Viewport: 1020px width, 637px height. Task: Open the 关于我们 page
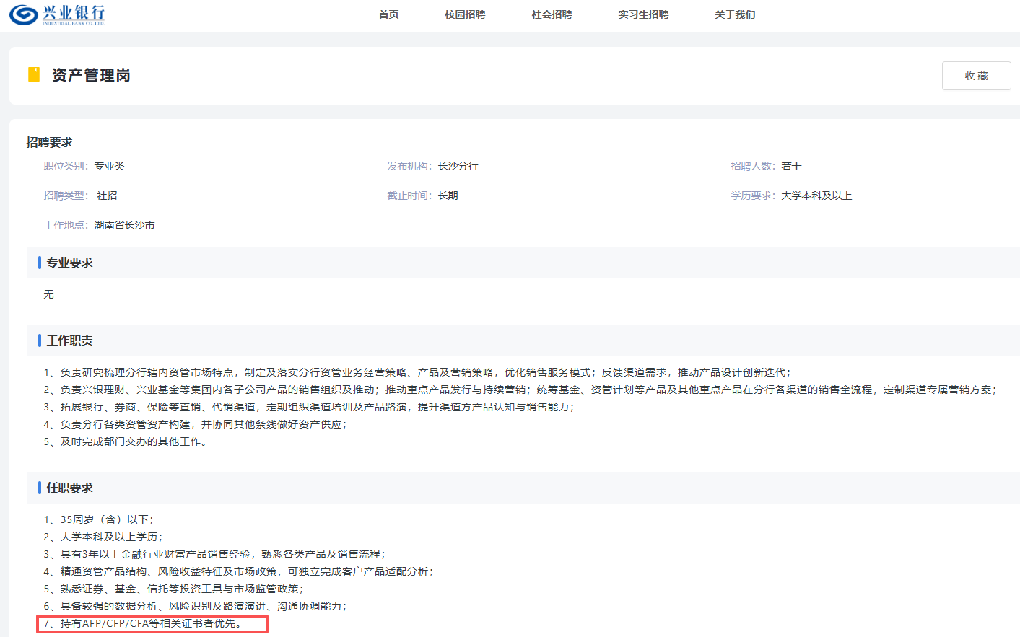pyautogui.click(x=735, y=14)
